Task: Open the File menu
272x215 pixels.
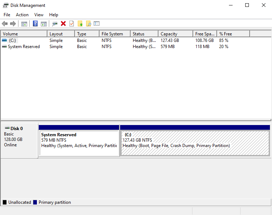Action: (x=7, y=15)
